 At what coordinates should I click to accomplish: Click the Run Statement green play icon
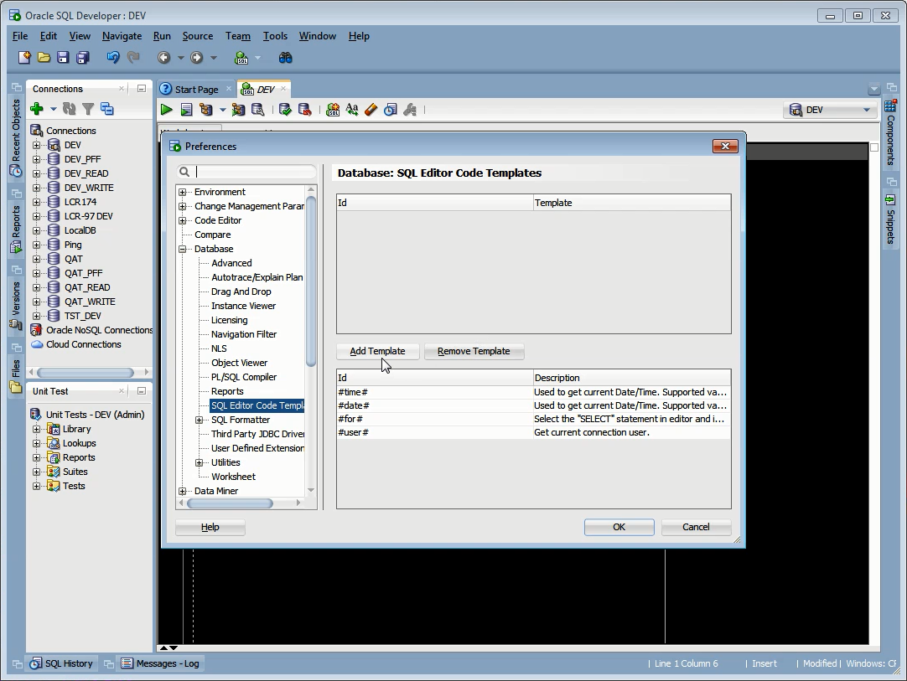coord(167,109)
